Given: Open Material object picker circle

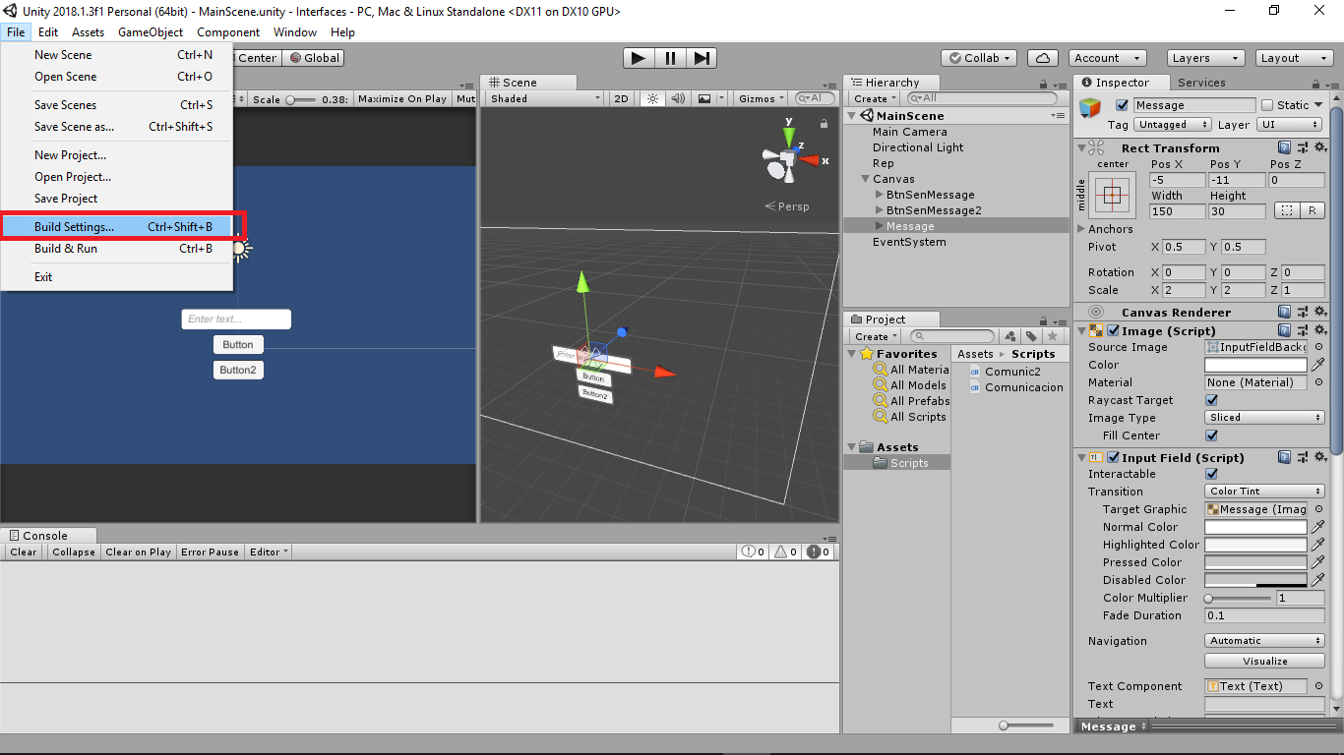Looking at the screenshot, I should [1318, 382].
